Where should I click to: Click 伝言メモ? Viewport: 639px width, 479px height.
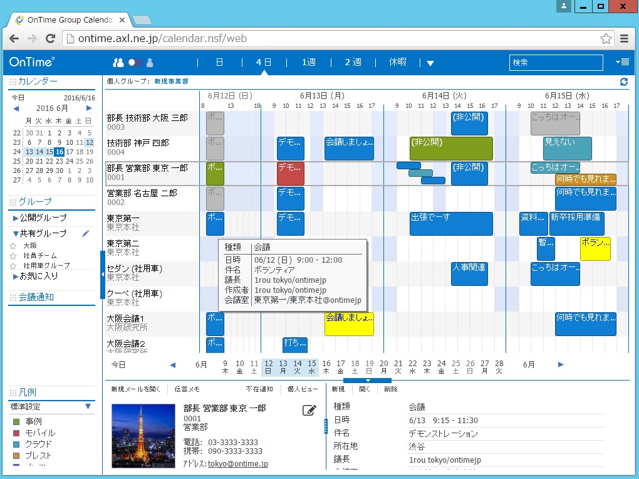[x=187, y=389]
